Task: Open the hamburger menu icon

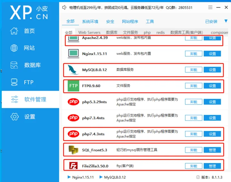Action: coord(210,7)
